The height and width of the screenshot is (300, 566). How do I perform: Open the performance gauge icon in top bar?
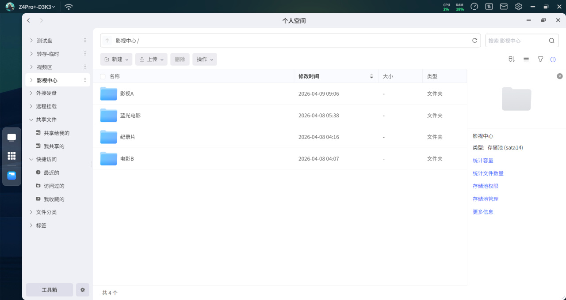[474, 7]
